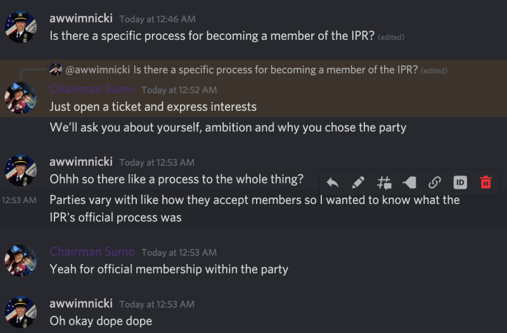Select the message 'Oh okay dope dope'
Viewport: 507px width, 333px height.
point(101,321)
